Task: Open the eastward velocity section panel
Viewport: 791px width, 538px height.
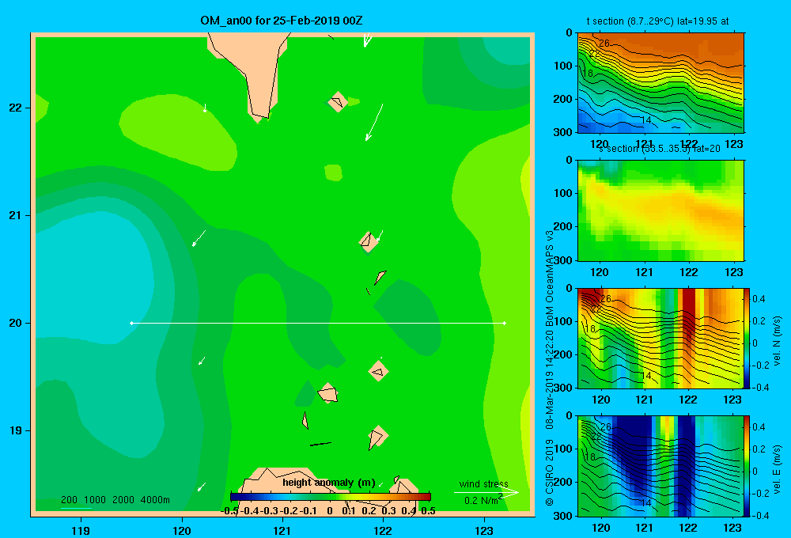Action: (x=660, y=466)
